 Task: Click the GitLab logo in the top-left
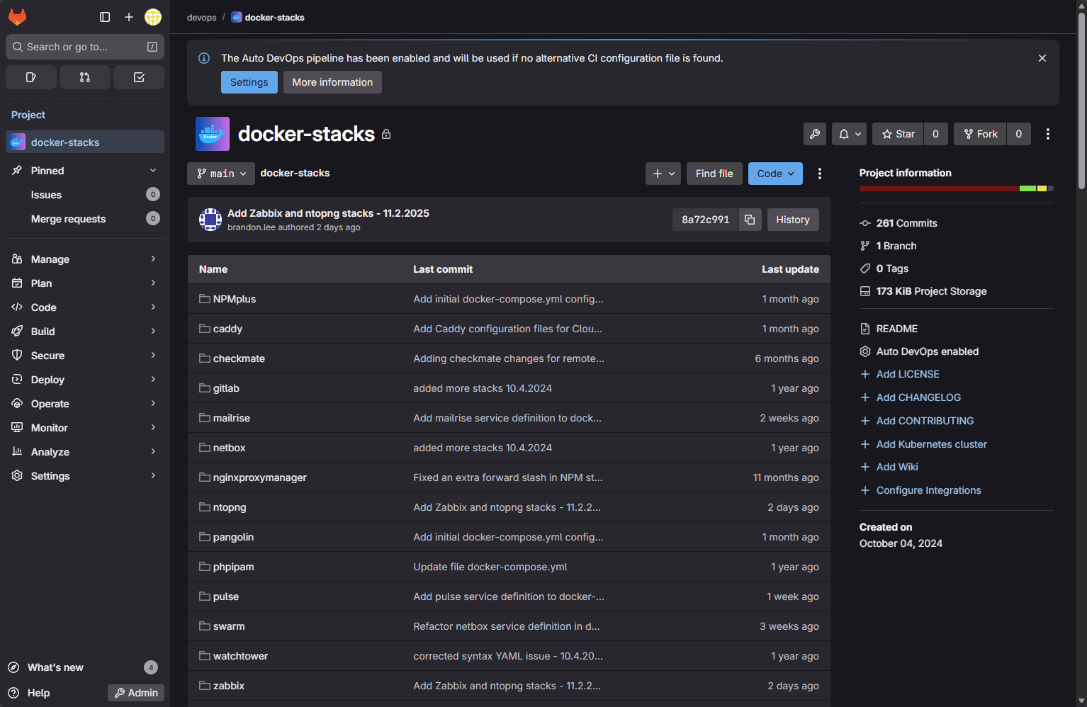pos(17,17)
